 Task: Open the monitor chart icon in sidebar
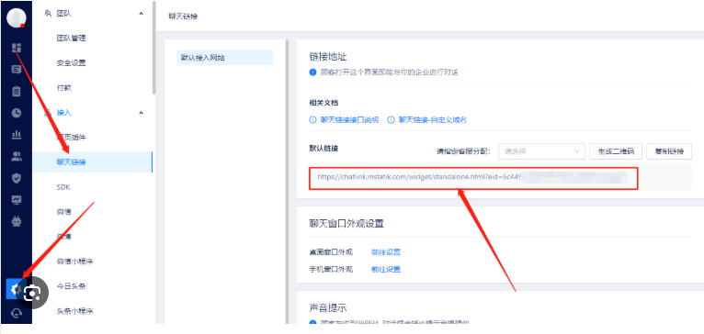[x=17, y=199]
